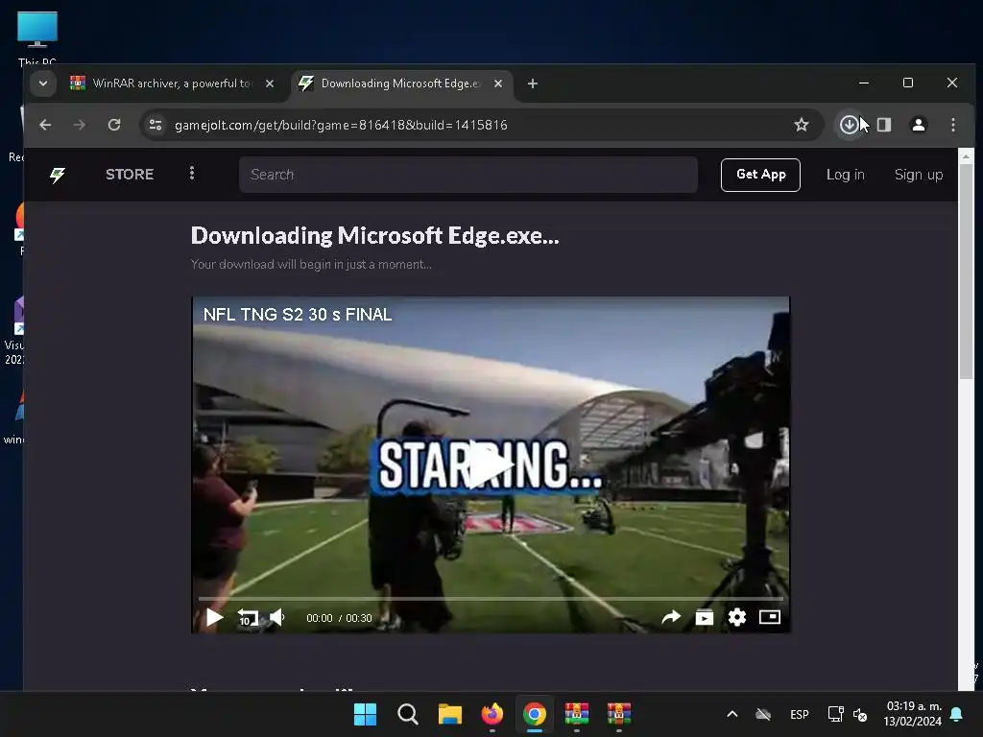Open notifications bell icon
The height and width of the screenshot is (737, 983).
[957, 714]
